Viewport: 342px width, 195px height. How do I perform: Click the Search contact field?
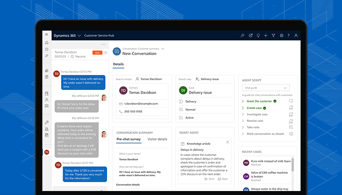coord(142,79)
